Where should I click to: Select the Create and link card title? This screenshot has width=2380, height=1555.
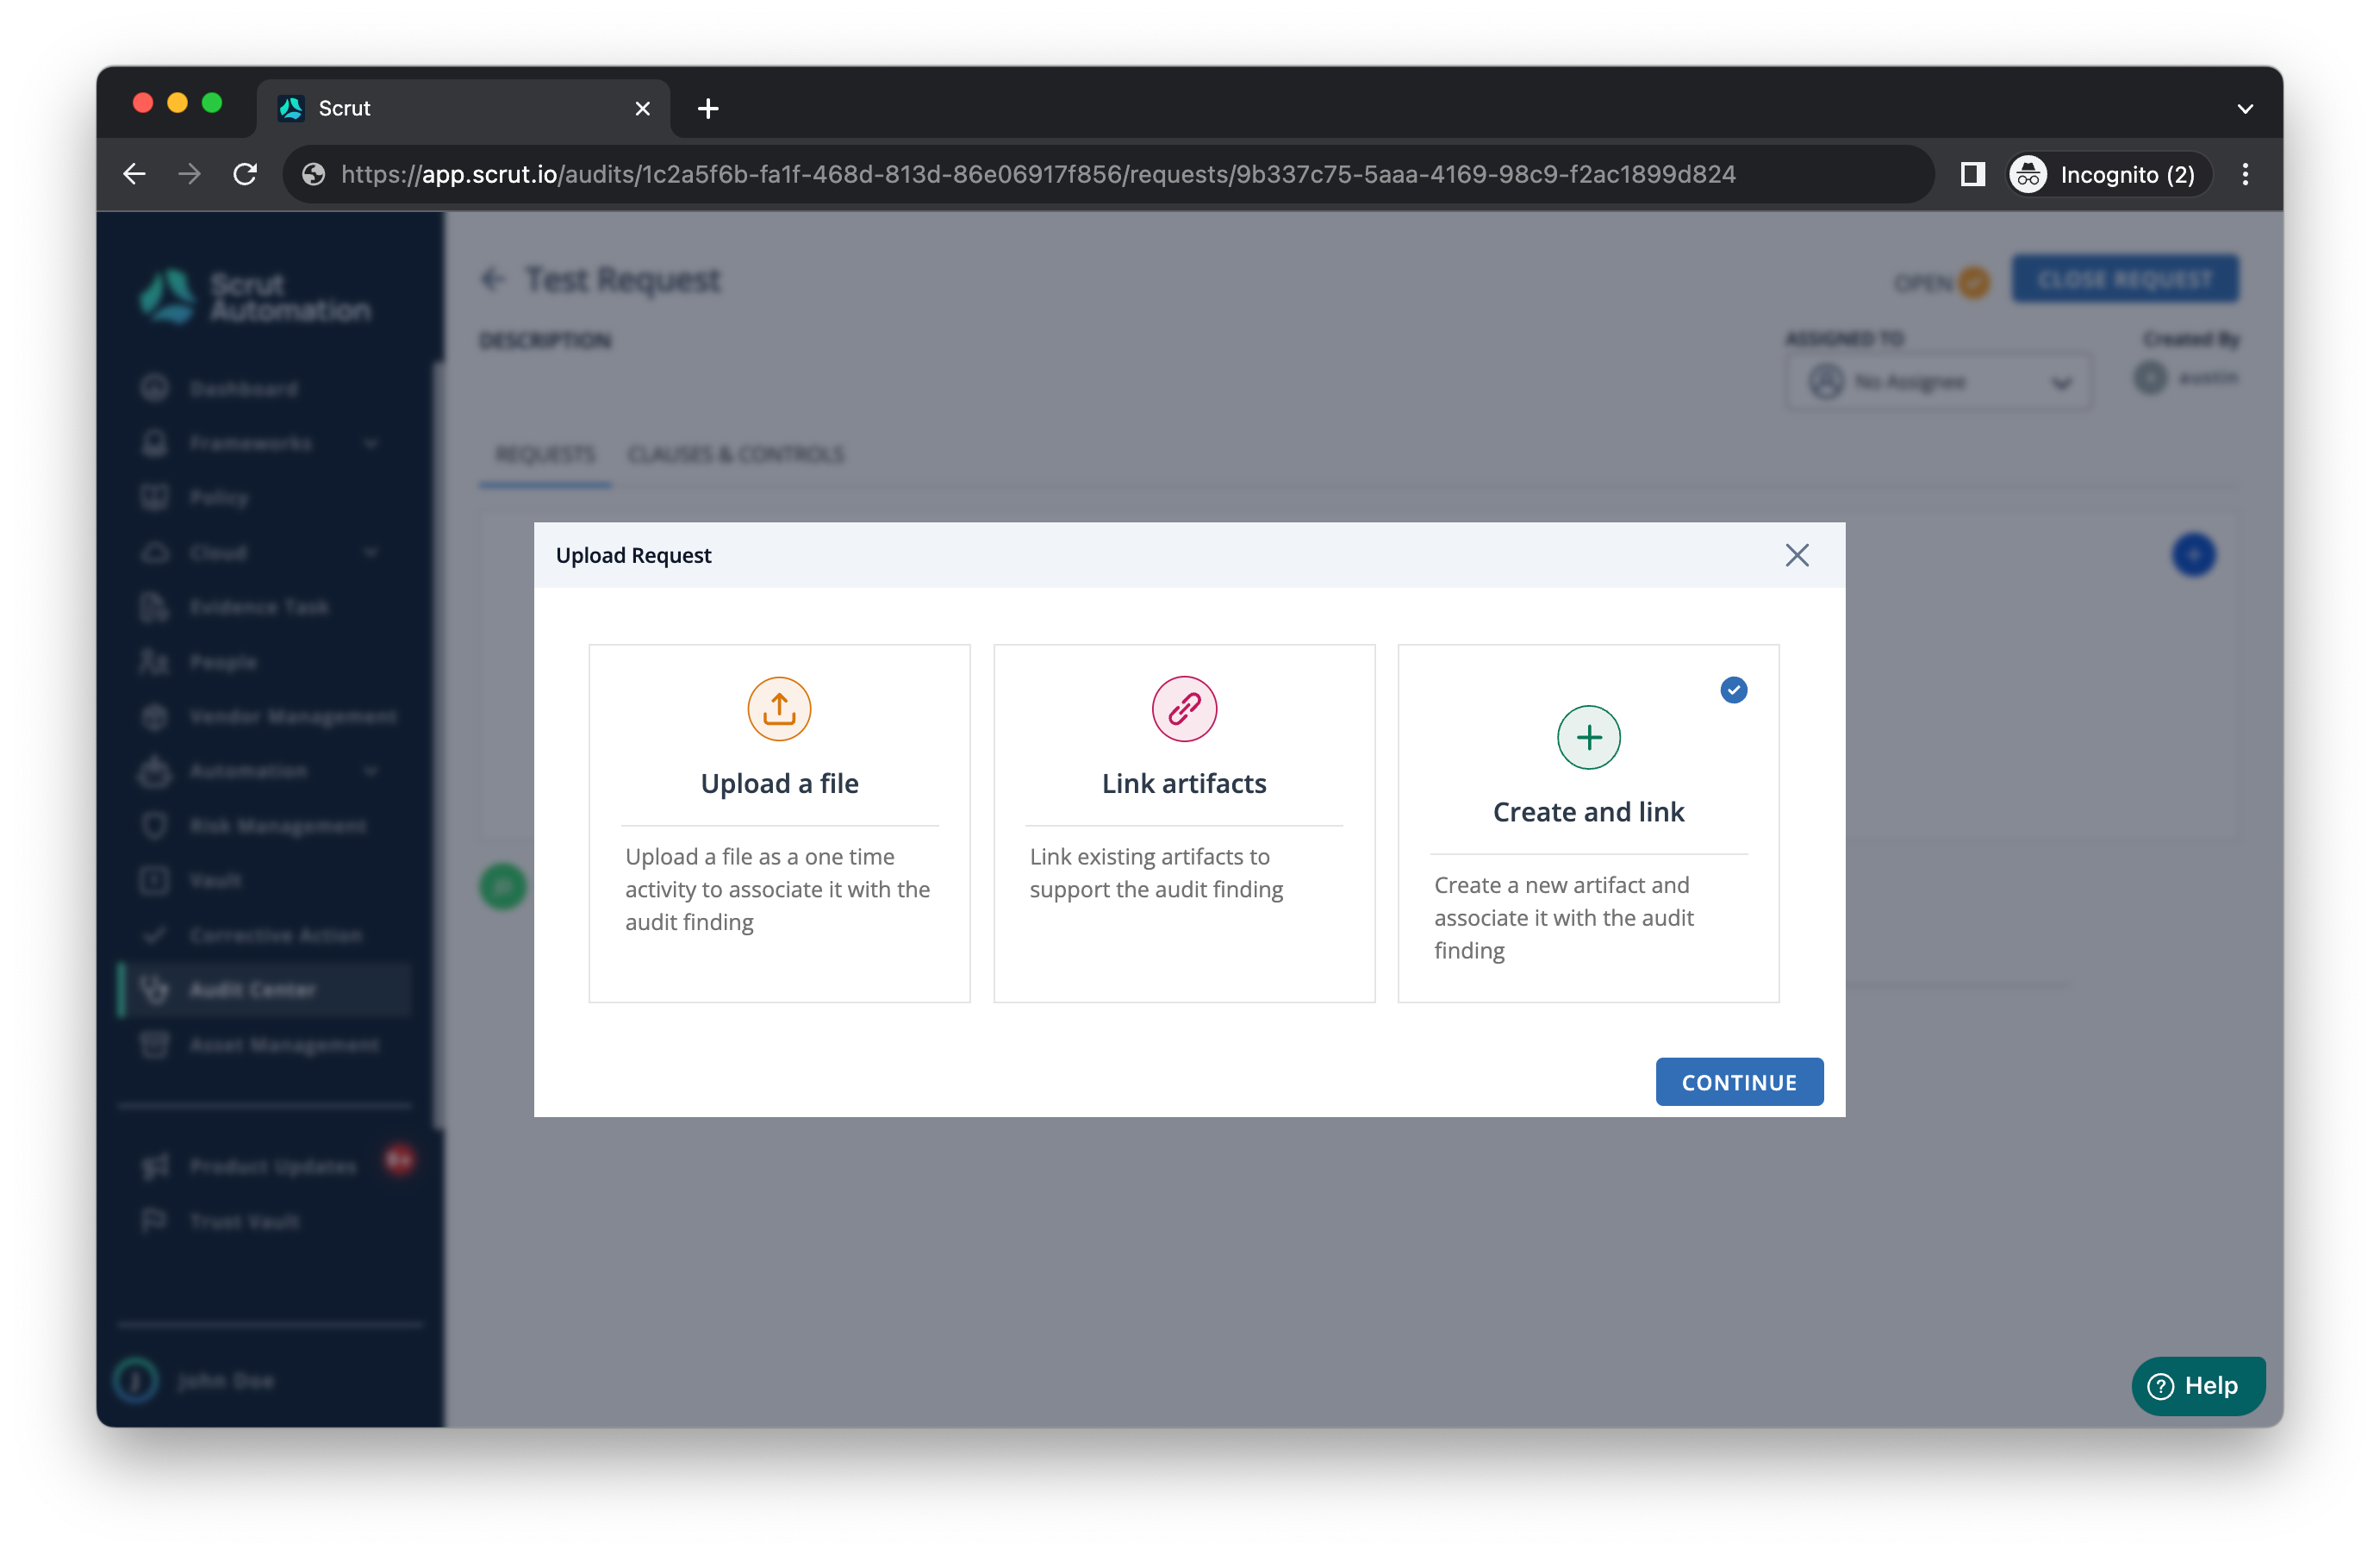coord(1588,811)
